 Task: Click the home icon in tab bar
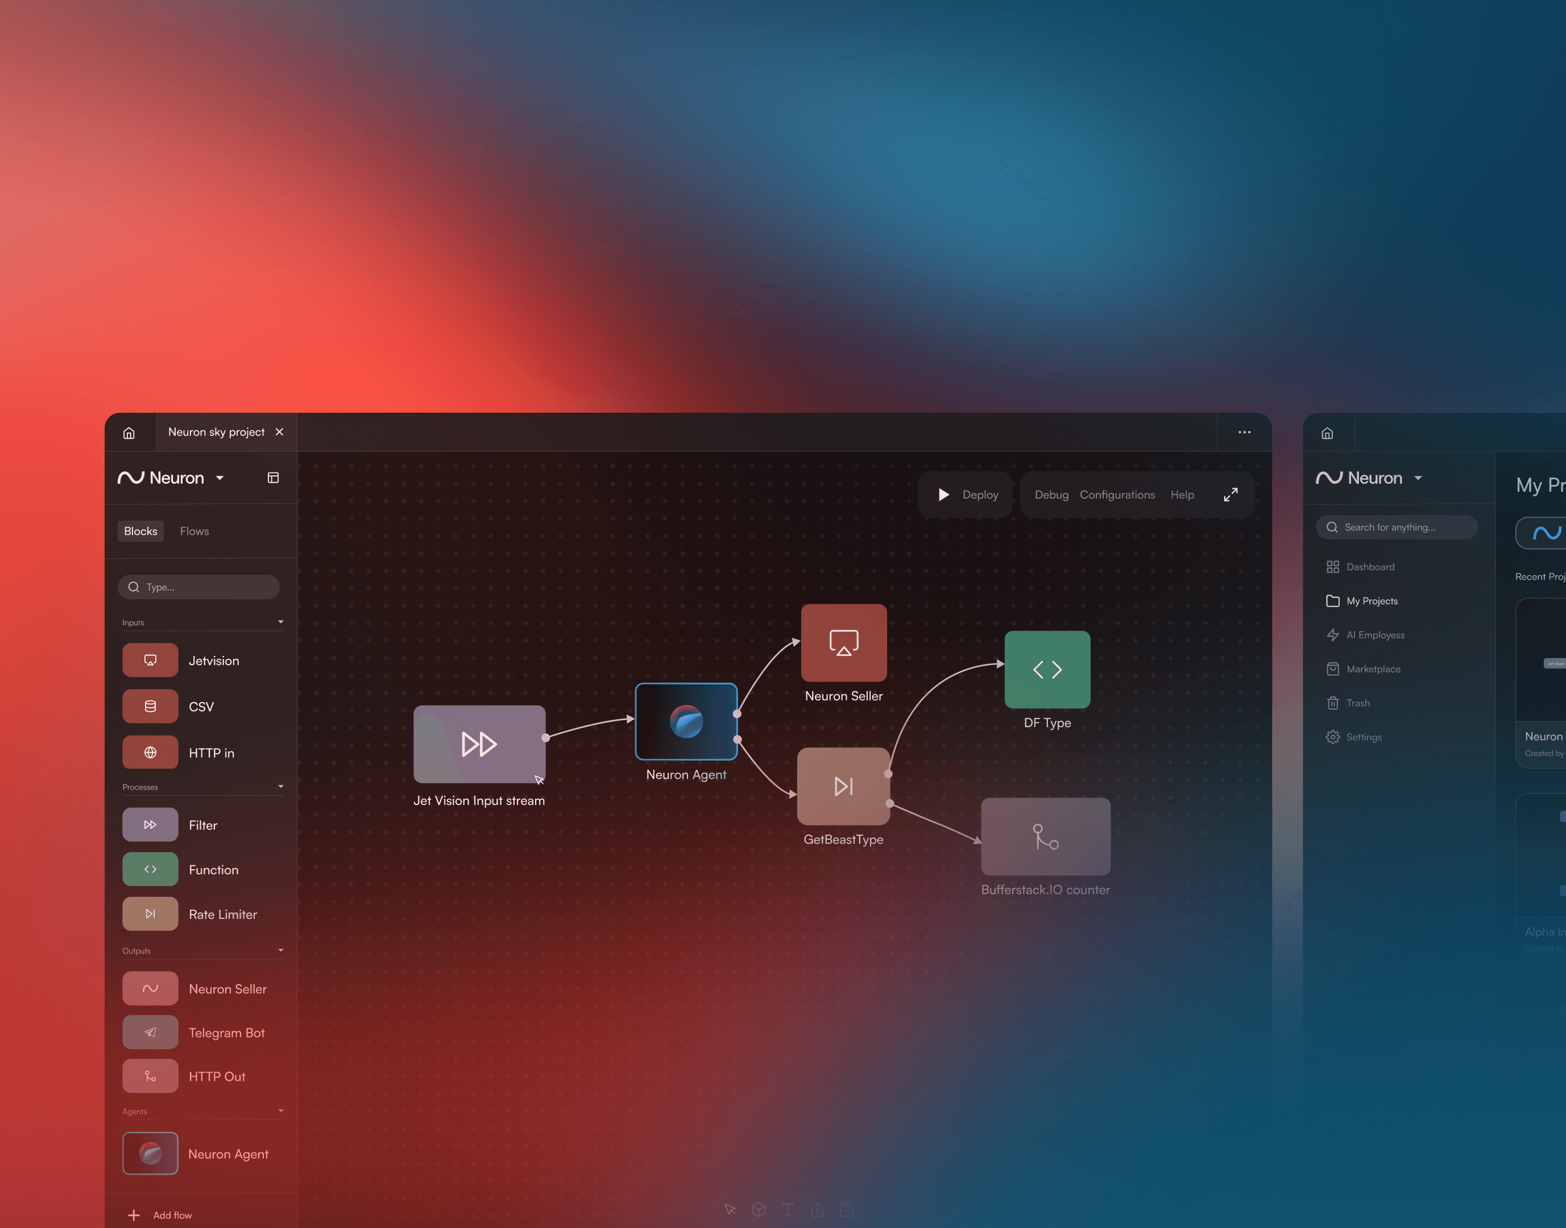(129, 433)
